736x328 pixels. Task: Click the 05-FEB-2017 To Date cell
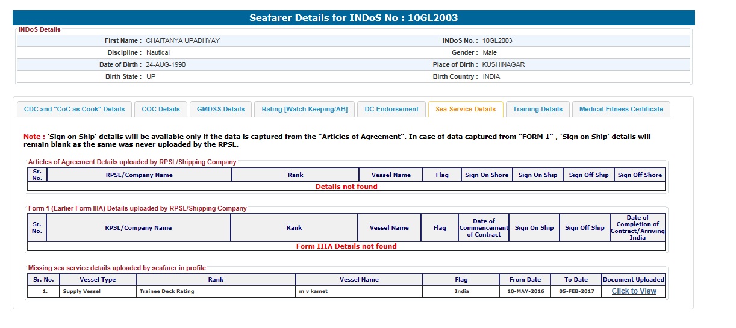point(576,291)
